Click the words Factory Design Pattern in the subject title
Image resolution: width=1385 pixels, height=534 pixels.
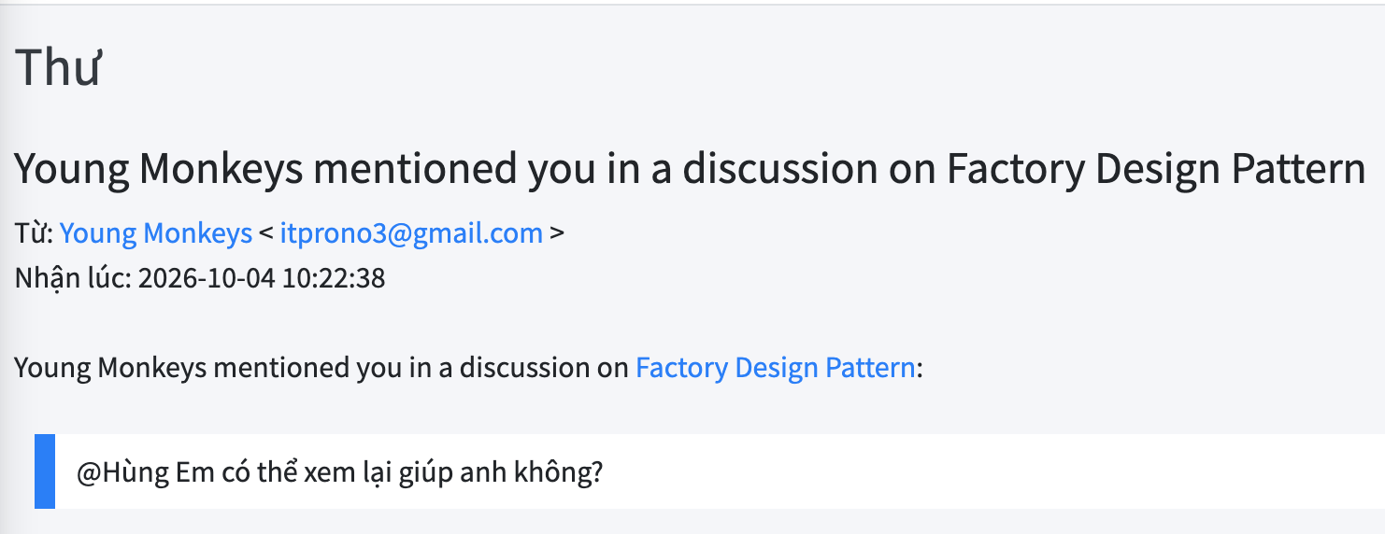[x=1156, y=169]
